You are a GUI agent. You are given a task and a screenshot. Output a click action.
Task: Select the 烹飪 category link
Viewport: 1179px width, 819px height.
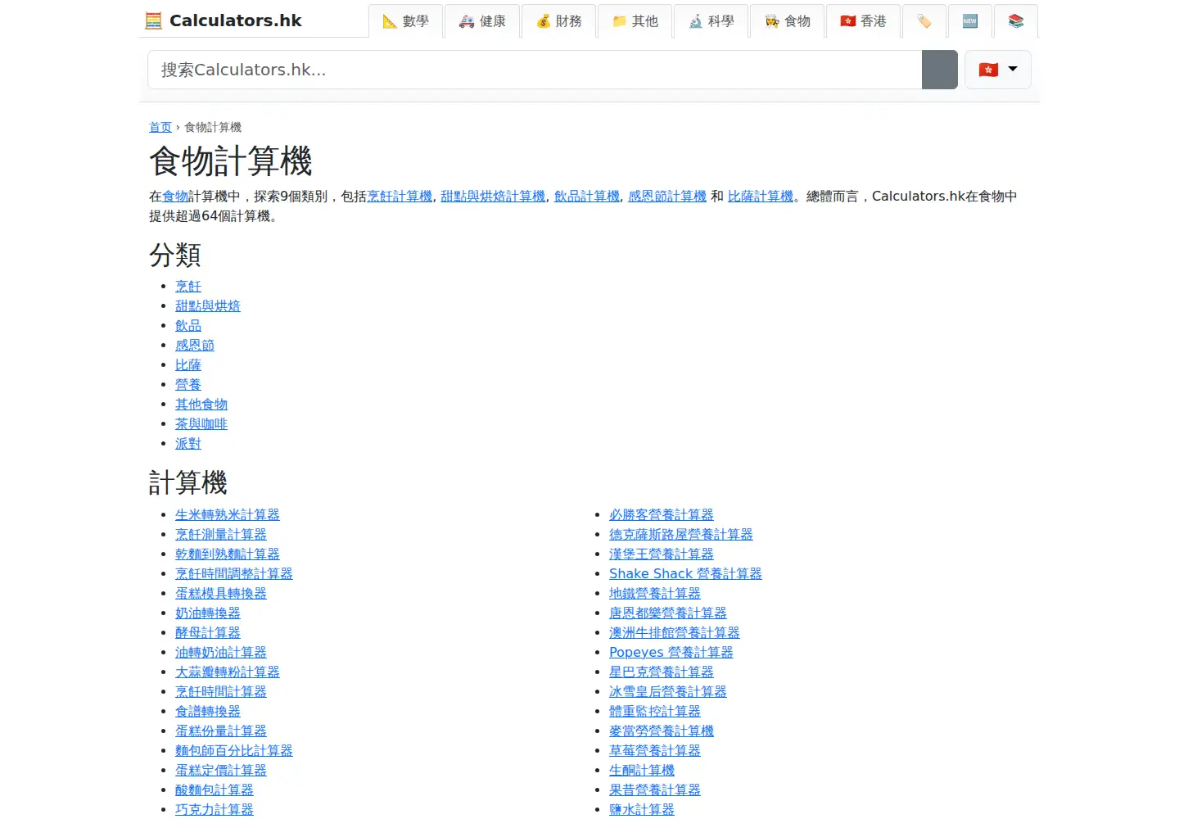tap(188, 287)
